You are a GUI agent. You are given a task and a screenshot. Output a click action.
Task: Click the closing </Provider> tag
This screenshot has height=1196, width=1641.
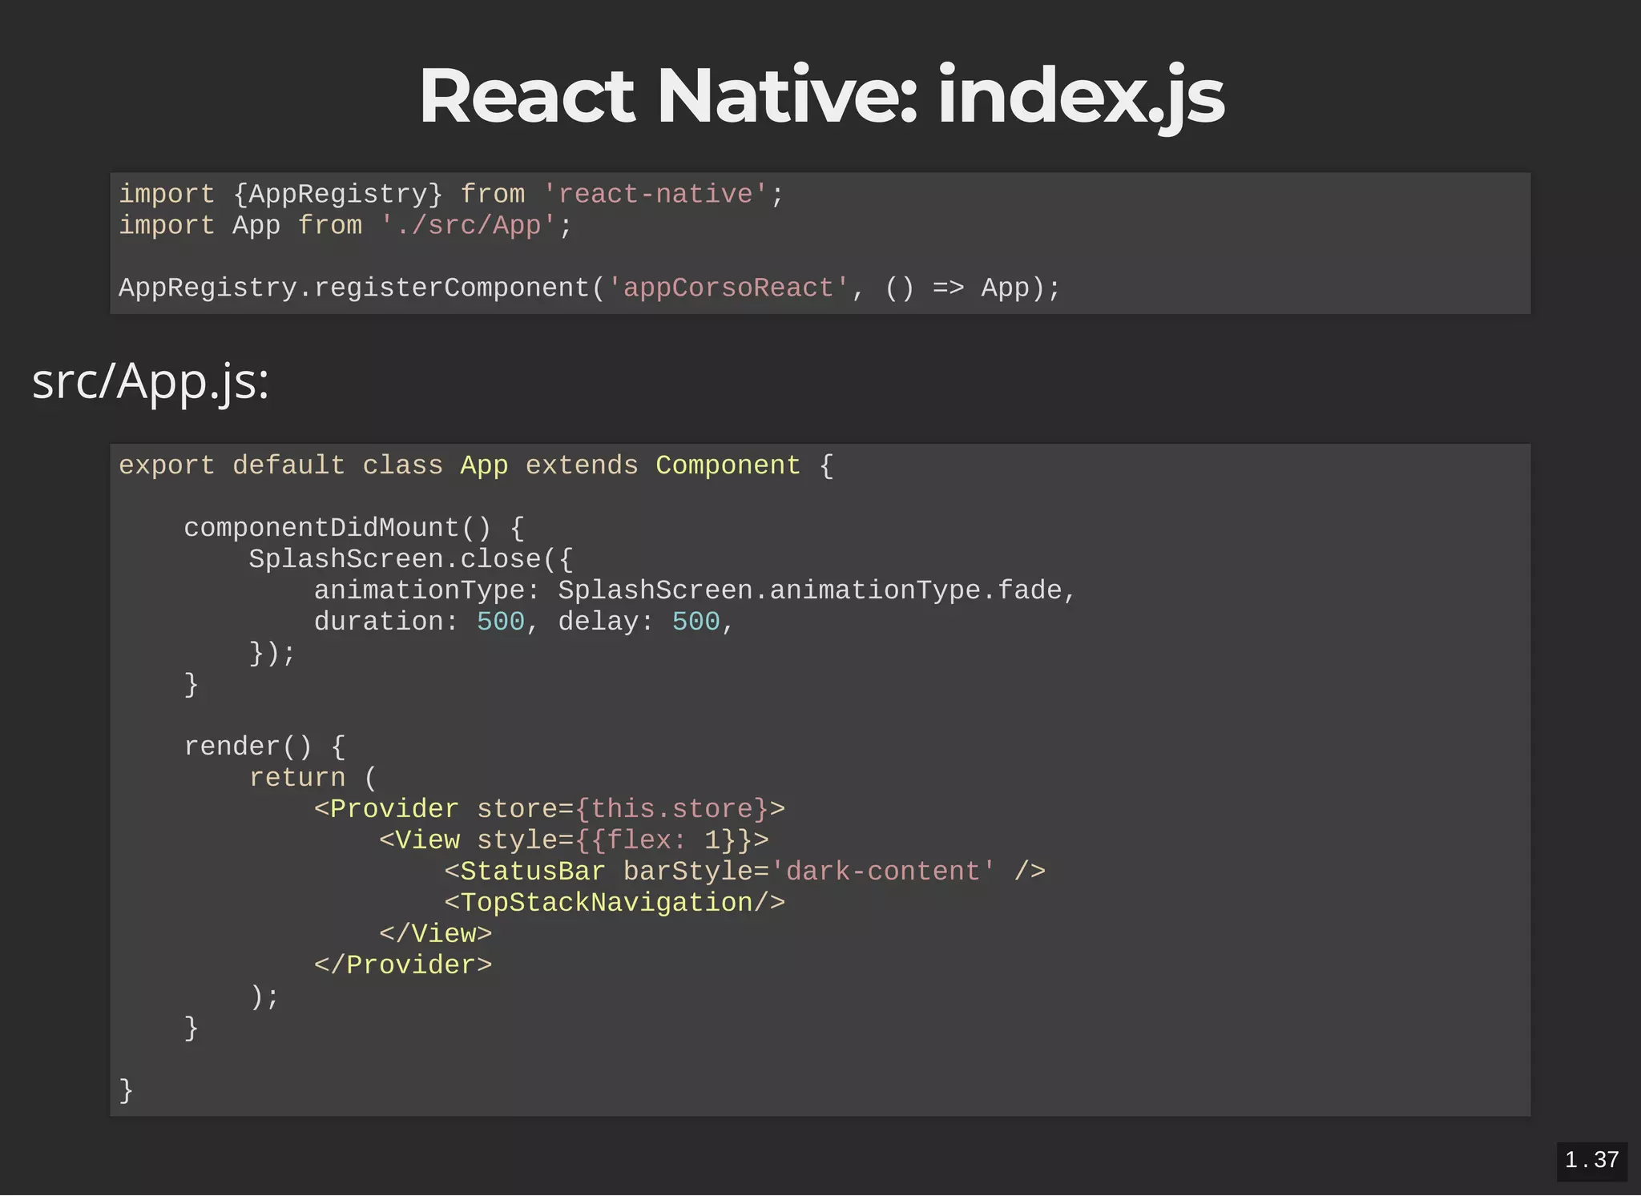[403, 966]
